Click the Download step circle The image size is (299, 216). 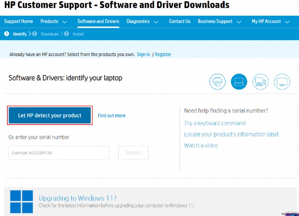[x=34, y=34]
